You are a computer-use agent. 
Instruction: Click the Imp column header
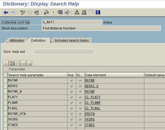click(x=72, y=75)
